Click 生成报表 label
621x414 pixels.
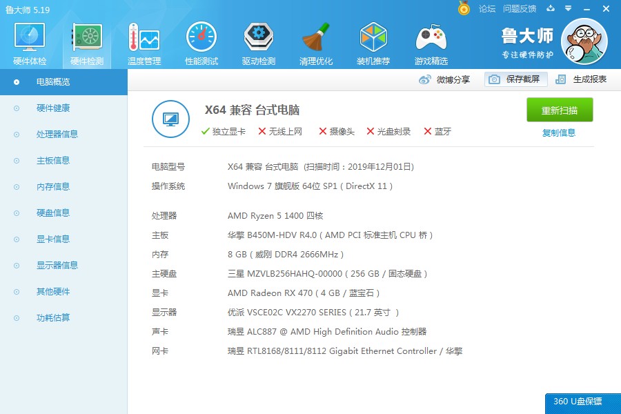590,79
